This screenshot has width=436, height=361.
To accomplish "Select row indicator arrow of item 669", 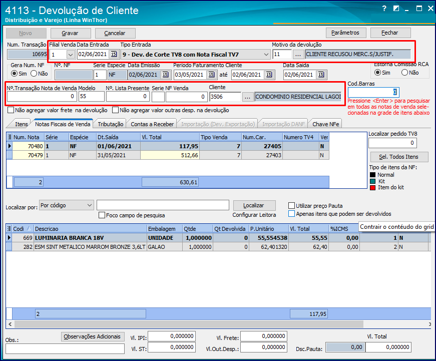I will [10, 238].
